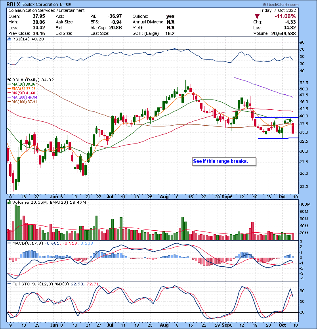Click the SCTR (Large) value 16.2
The height and width of the screenshot is (329, 317).
pyautogui.click(x=170, y=34)
